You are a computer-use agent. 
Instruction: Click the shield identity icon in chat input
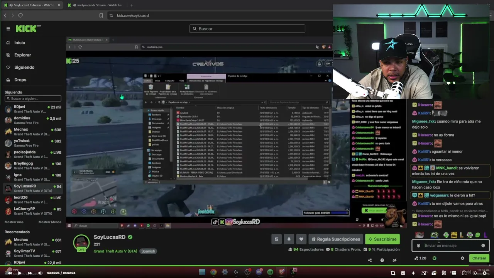(x=418, y=246)
